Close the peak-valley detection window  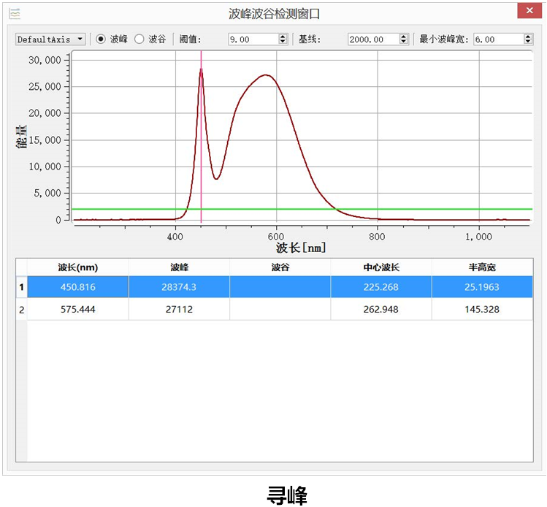527,12
